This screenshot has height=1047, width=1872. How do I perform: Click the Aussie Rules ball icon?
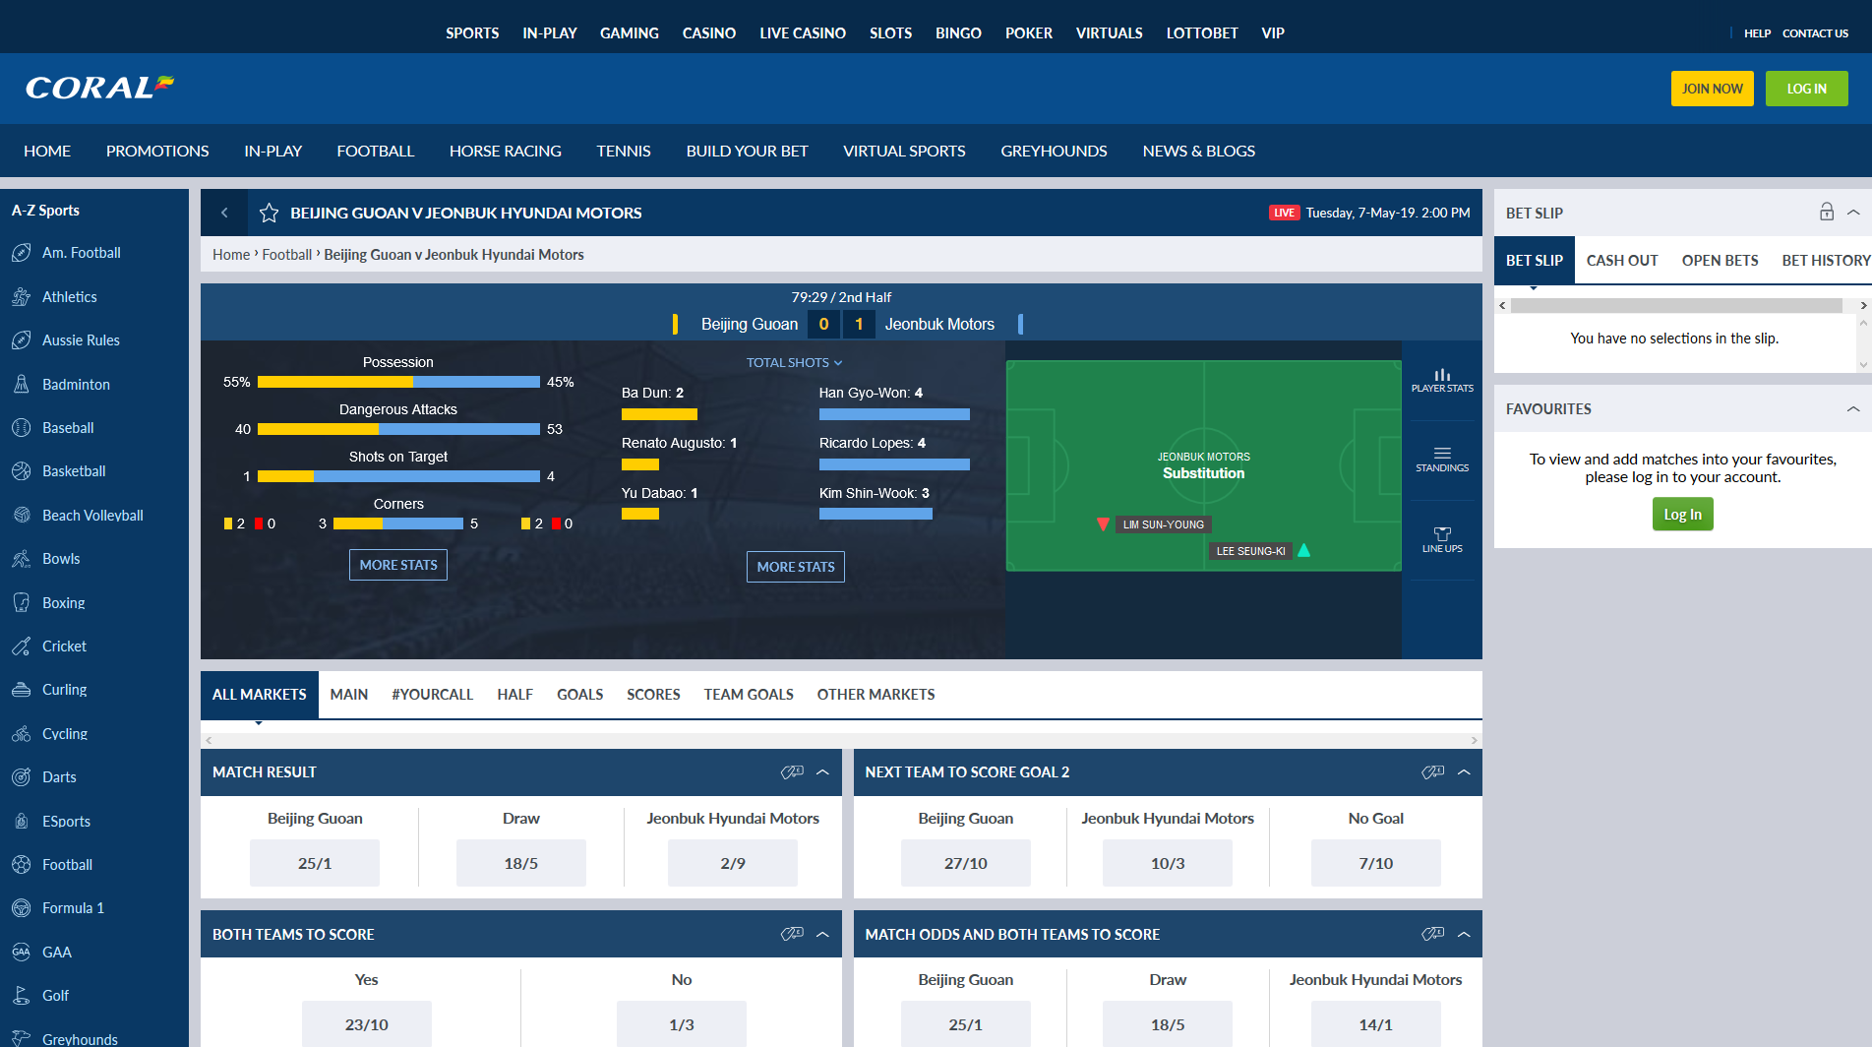click(22, 340)
